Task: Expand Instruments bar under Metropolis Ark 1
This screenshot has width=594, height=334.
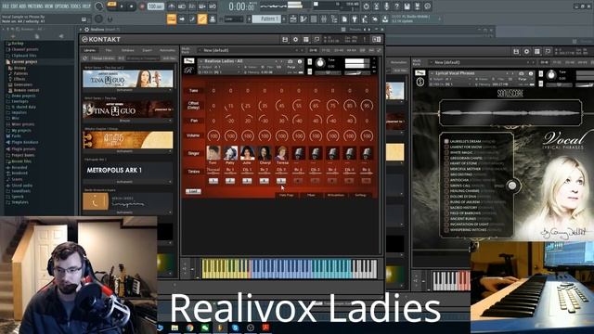Action: point(128,182)
